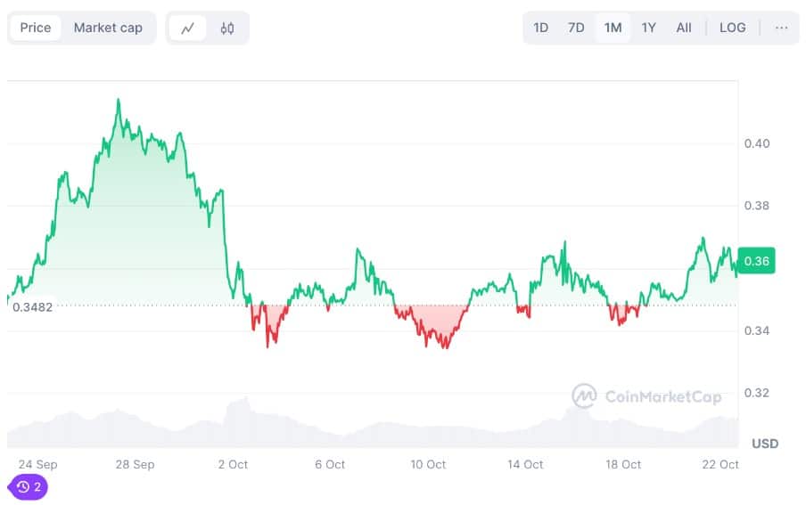
Task: Show All time price history
Action: click(x=684, y=28)
